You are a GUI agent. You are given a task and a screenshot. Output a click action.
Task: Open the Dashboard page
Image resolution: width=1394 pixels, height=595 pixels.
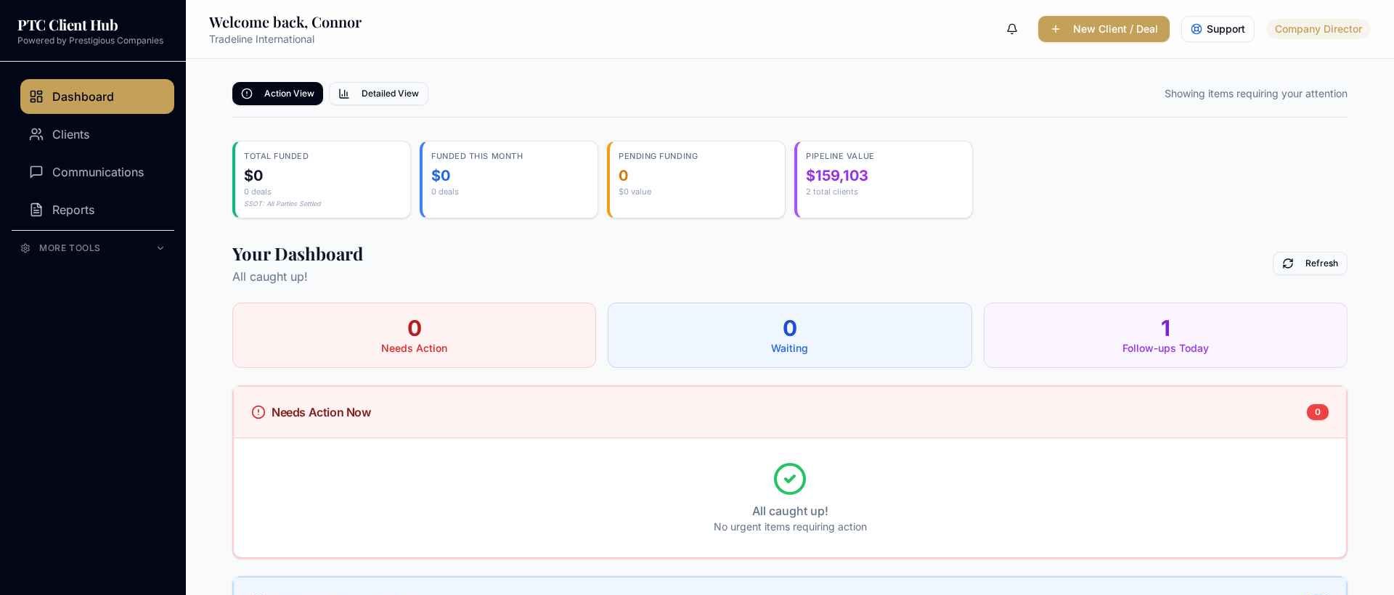(97, 97)
